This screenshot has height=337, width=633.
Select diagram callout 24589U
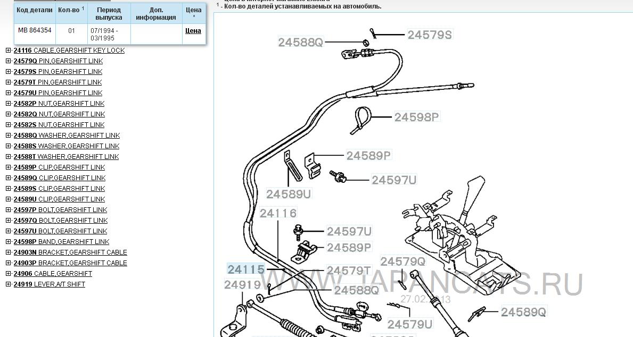(289, 194)
